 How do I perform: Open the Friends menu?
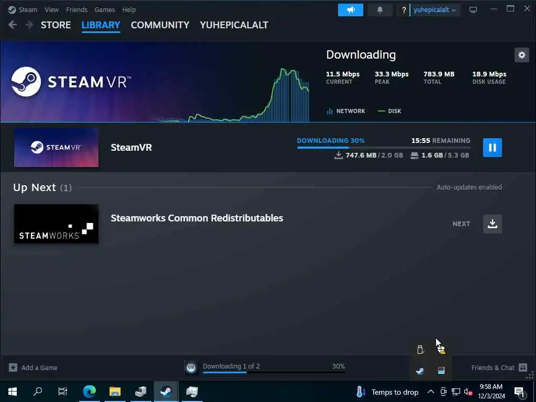pyautogui.click(x=76, y=9)
